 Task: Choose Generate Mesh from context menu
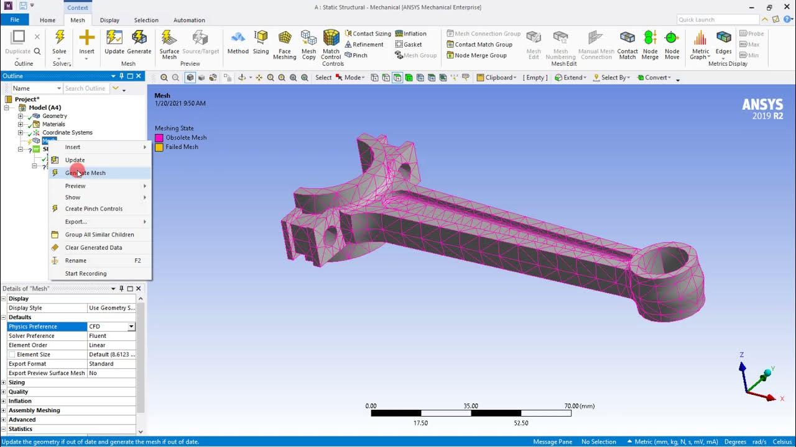pos(99,173)
